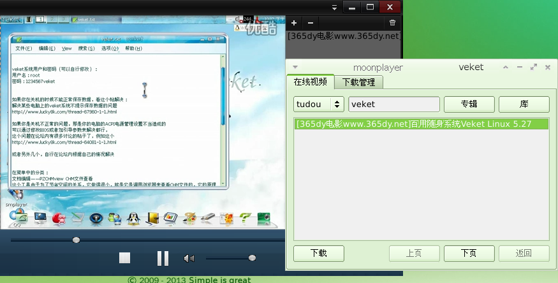Select the Veket Linux 5.27 search result
Screen dimensions: 558x283
(422, 124)
